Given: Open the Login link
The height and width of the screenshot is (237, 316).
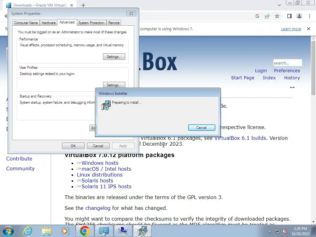Looking at the screenshot, I should point(261,71).
